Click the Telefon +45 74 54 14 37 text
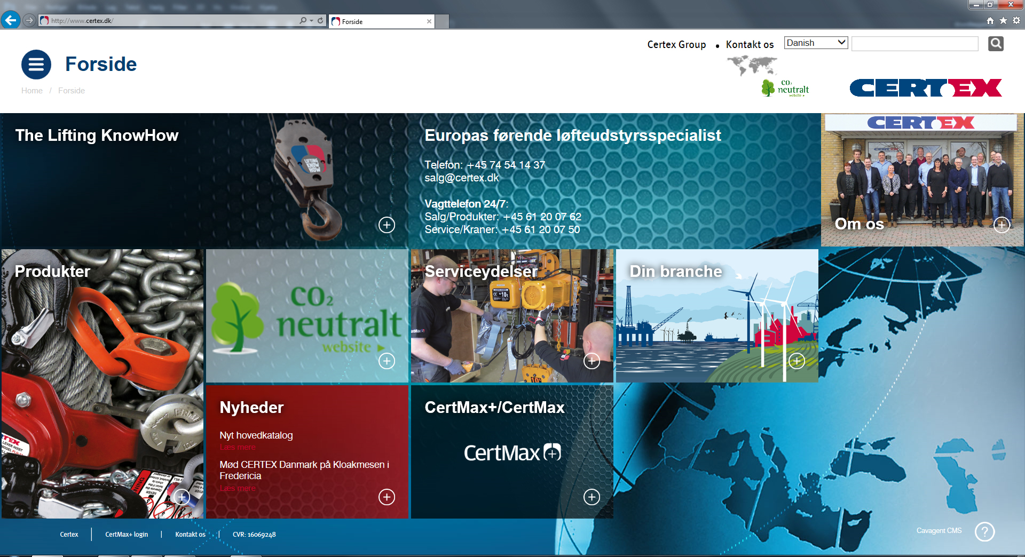The height and width of the screenshot is (557, 1025). click(x=485, y=165)
